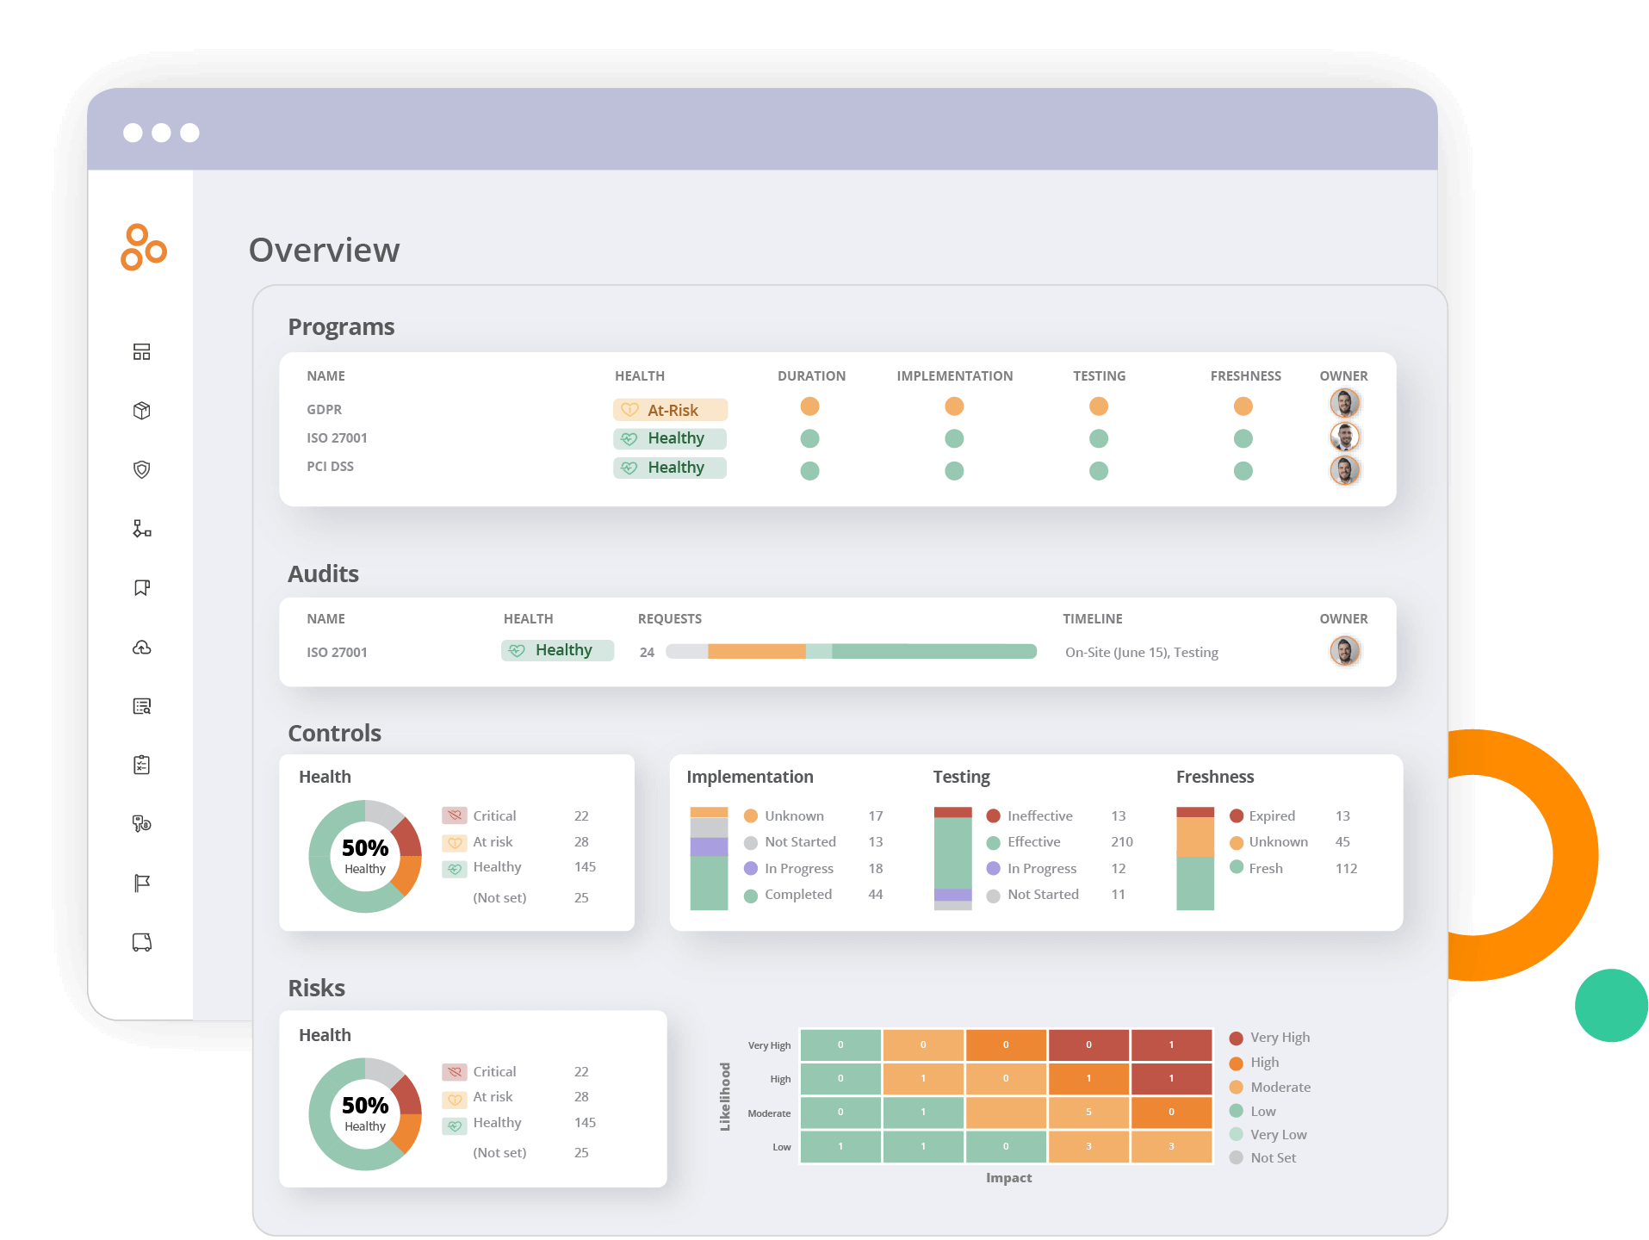Click the PCI DSS Healthy badge
1649x1240 pixels.
tap(670, 468)
